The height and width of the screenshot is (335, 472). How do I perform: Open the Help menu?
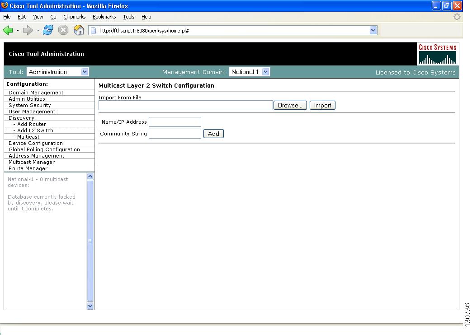tap(146, 17)
